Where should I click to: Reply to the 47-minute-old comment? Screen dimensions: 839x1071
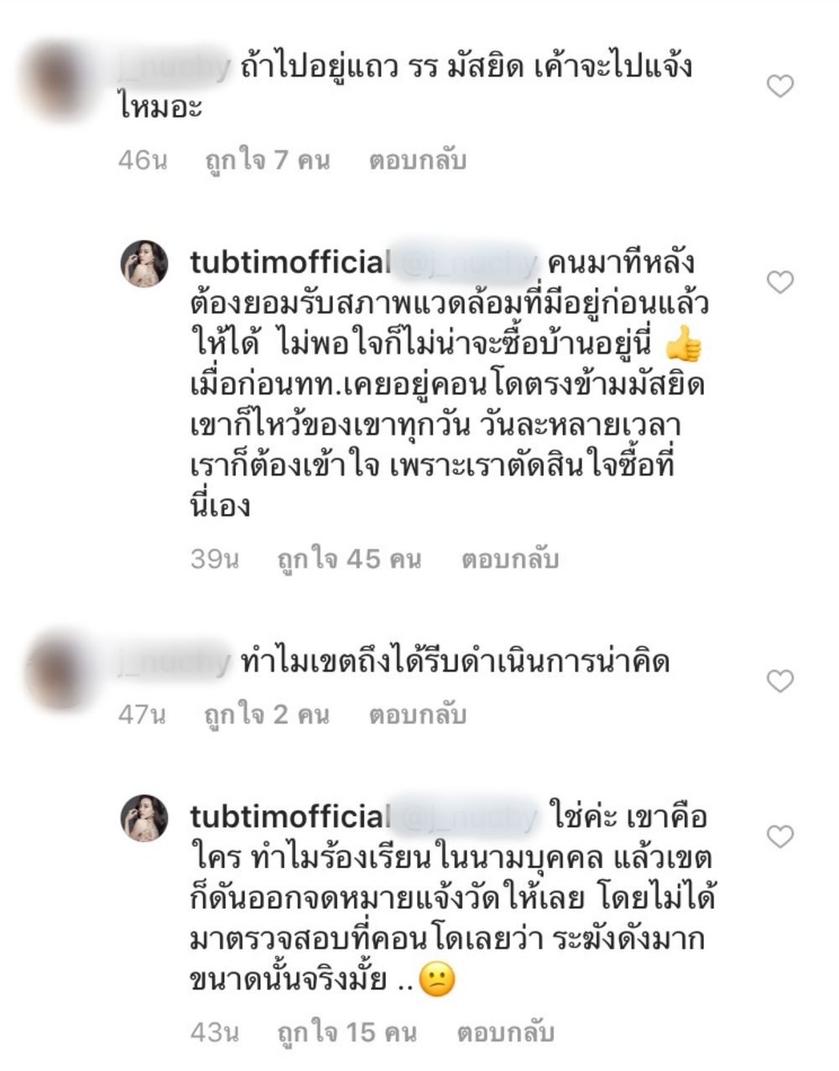click(417, 715)
